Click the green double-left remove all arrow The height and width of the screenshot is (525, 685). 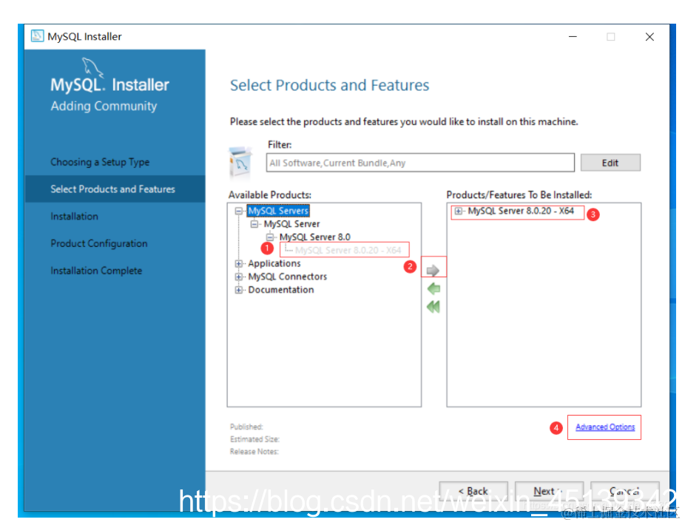433,307
